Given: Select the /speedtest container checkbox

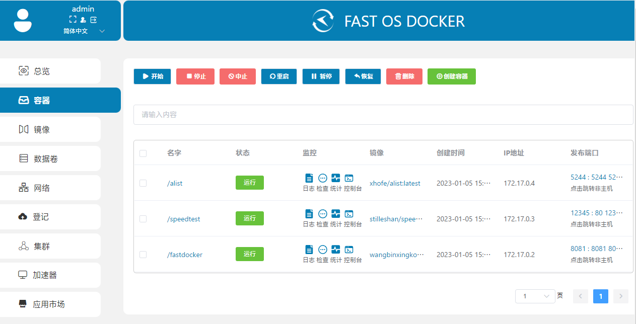Looking at the screenshot, I should pos(143,219).
